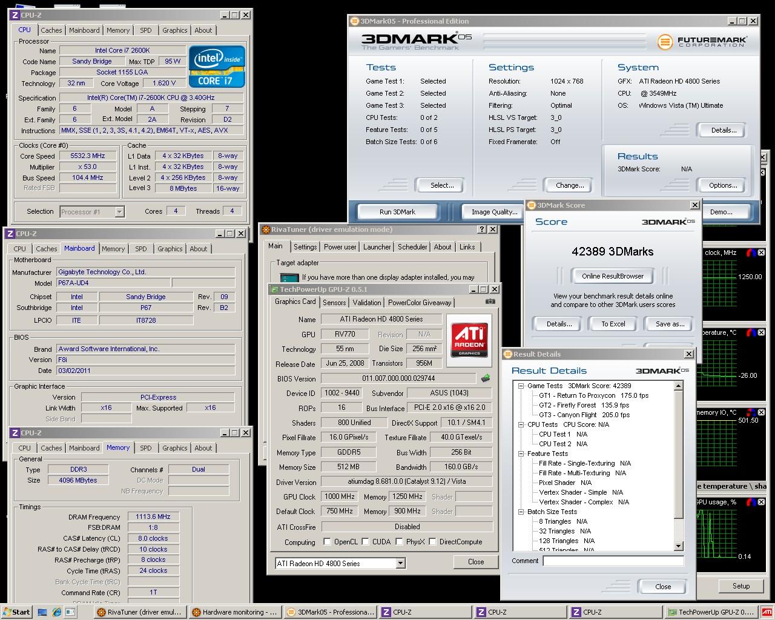Take a GPU-Z screenshot using the camera icon
Screen dimensions: 775x620
point(490,302)
